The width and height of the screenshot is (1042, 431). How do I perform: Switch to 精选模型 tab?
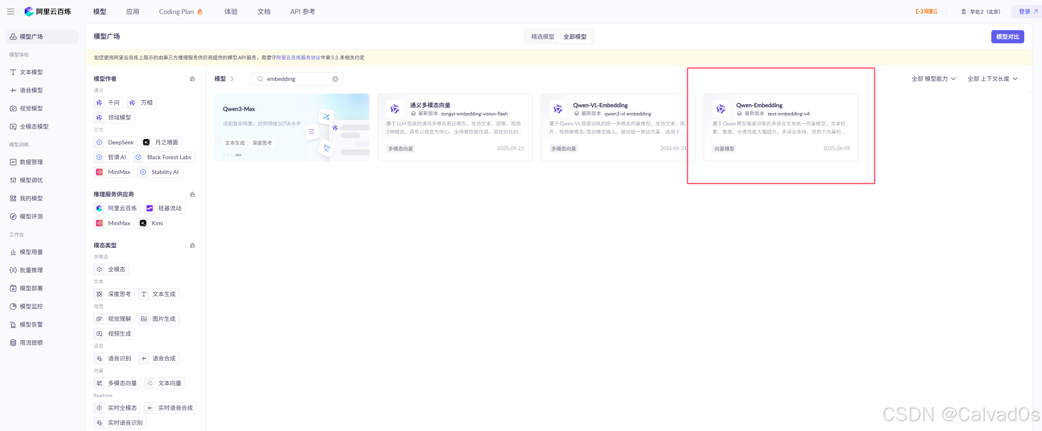(542, 37)
